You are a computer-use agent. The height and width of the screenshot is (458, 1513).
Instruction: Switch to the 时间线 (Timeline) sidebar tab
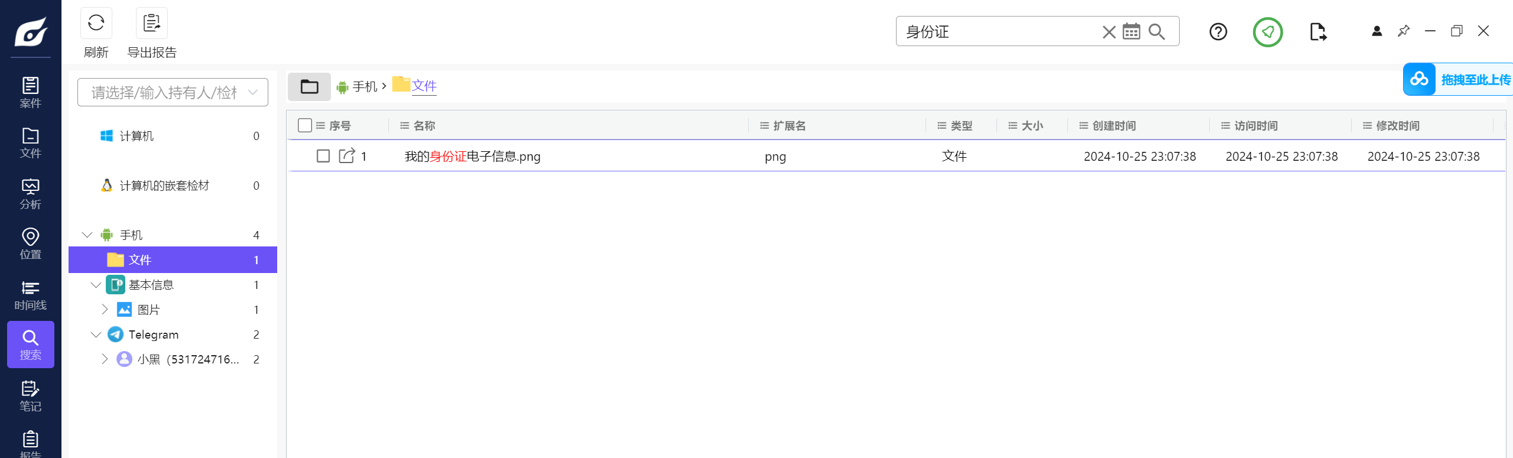[30, 295]
